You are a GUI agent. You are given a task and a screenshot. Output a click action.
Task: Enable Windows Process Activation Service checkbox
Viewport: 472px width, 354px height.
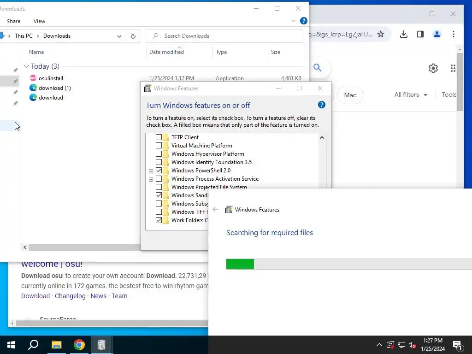[159, 178]
